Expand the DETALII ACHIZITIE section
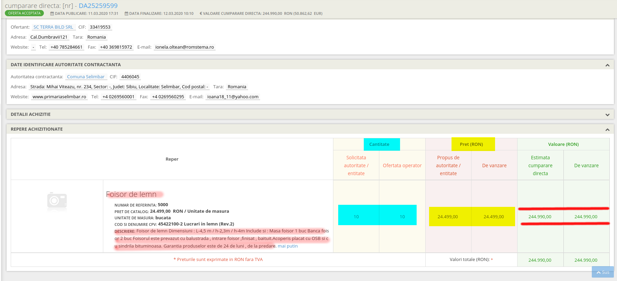617x281 pixels. point(607,115)
